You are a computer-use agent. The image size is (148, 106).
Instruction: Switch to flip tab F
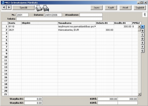tap(143, 47)
